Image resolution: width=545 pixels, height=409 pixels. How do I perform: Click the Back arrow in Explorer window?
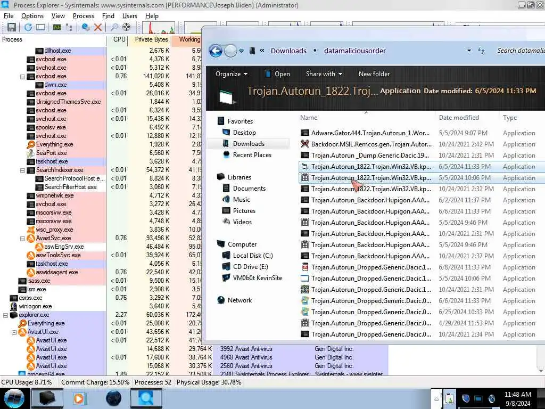click(216, 51)
